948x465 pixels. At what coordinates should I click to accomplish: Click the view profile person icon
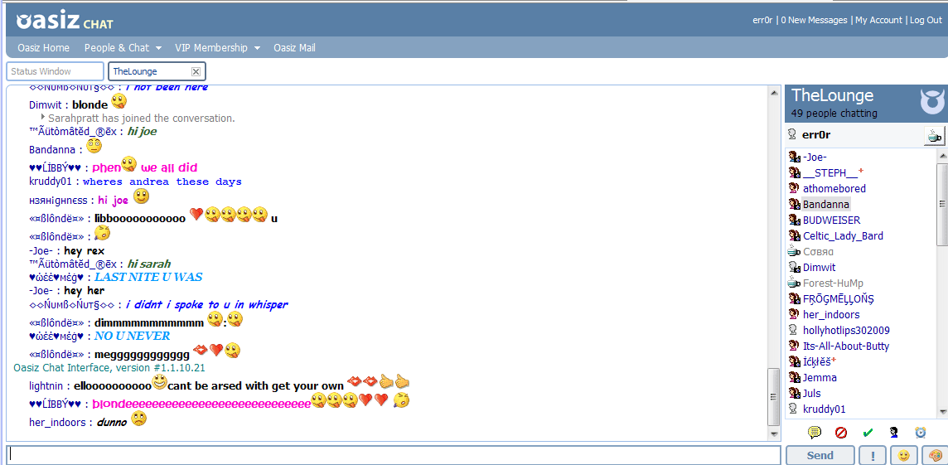tap(894, 433)
